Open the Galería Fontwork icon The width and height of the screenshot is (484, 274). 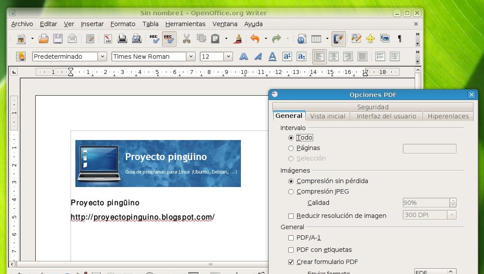[370, 39]
